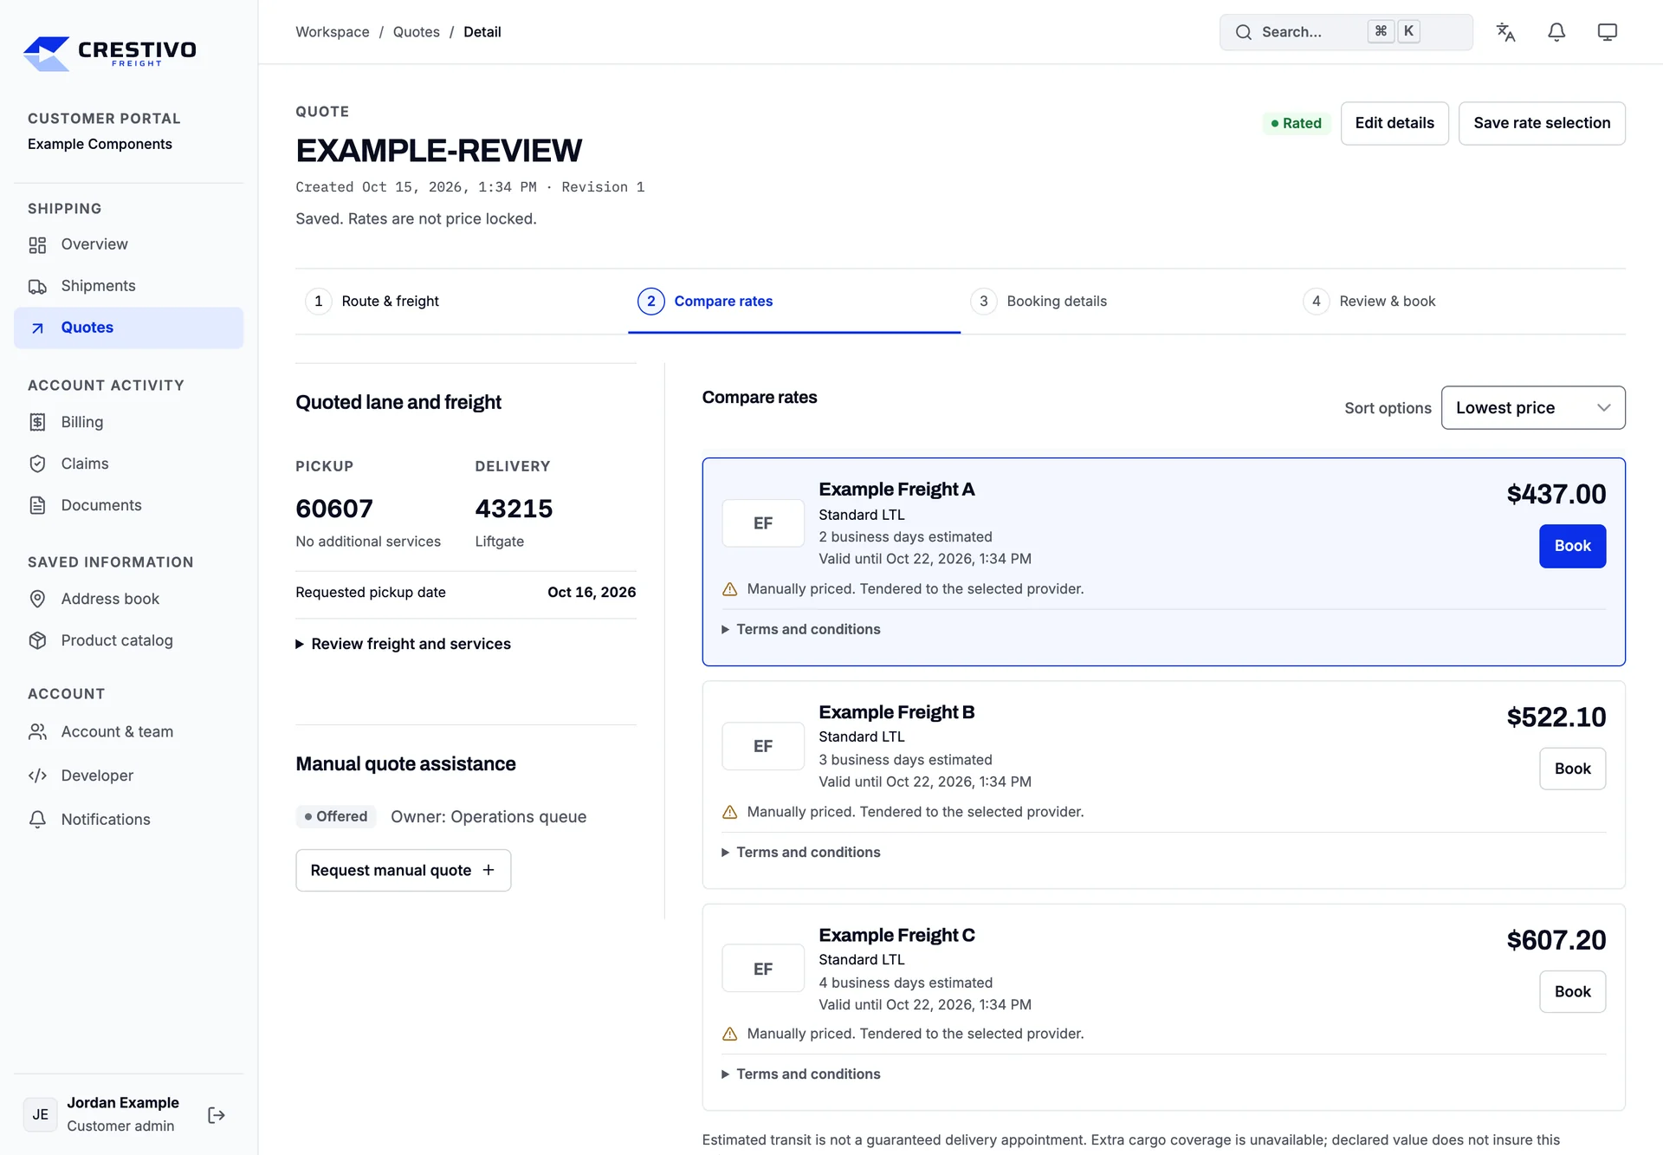This screenshot has width=1663, height=1155.
Task: Expand Terms and conditions for Example Freight A
Action: [800, 629]
